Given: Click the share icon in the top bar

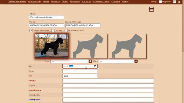Looking at the screenshot, I should click(x=179, y=2).
